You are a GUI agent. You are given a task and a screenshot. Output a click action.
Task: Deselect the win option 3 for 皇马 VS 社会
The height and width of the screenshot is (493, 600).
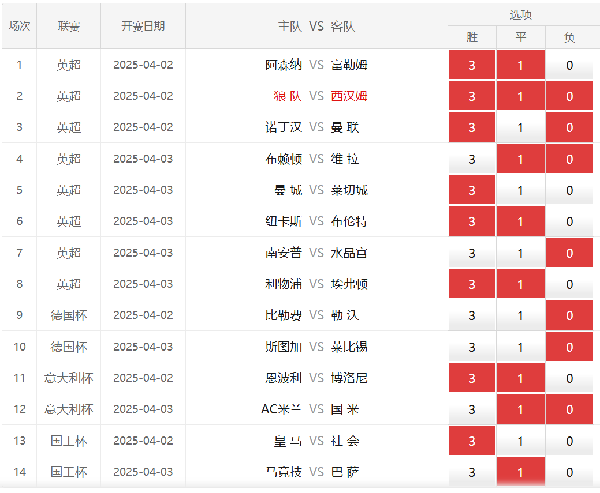[x=472, y=441]
